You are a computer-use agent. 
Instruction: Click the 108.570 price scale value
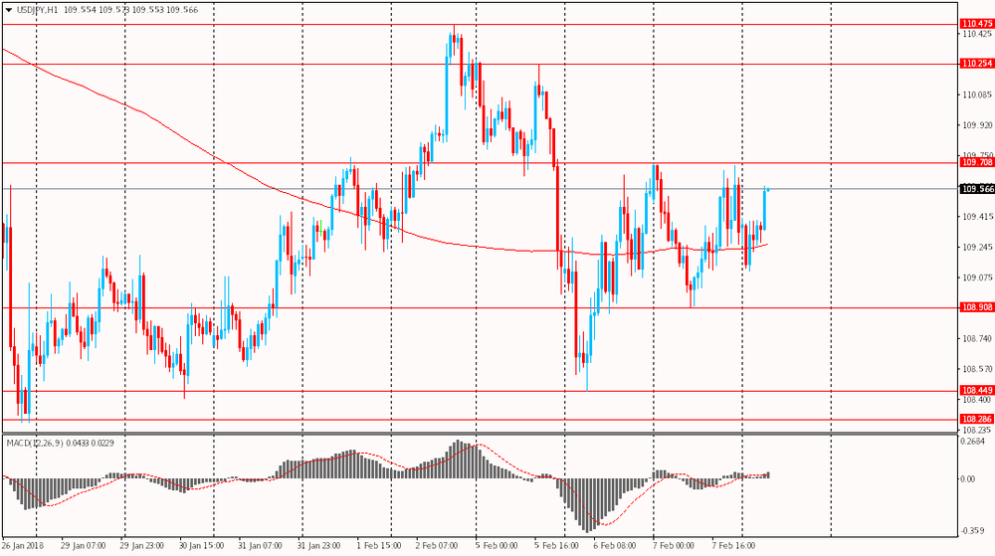[x=977, y=369]
